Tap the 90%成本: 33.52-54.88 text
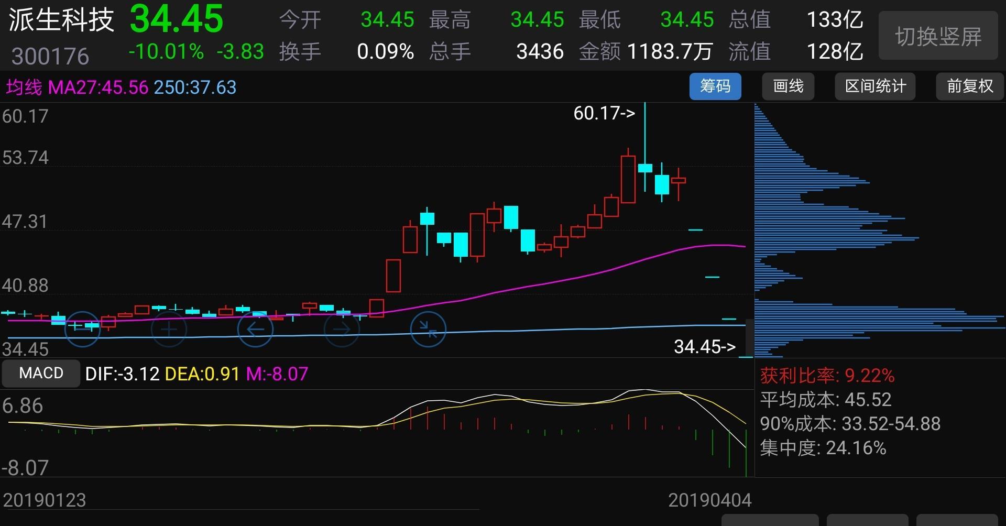Viewport: 1006px width, 526px height. pyautogui.click(x=850, y=423)
